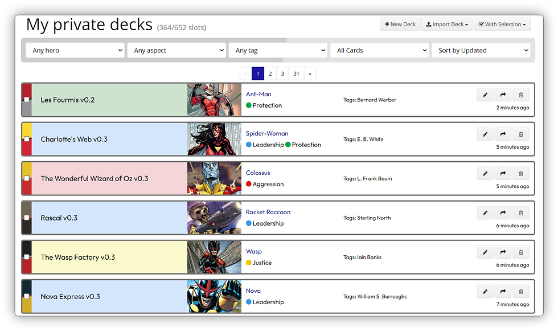Open the Ant-Man hero link
This screenshot has width=558, height=331.
(x=259, y=94)
